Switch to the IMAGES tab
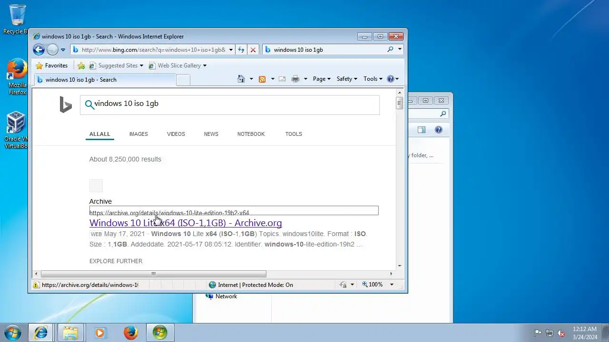 [138, 134]
